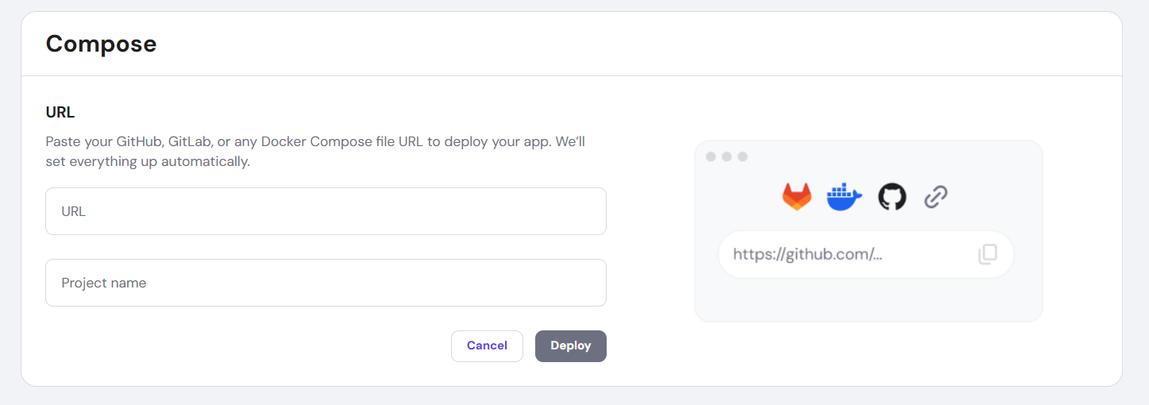Click the chain link icon
The height and width of the screenshot is (405, 1149).
[936, 197]
